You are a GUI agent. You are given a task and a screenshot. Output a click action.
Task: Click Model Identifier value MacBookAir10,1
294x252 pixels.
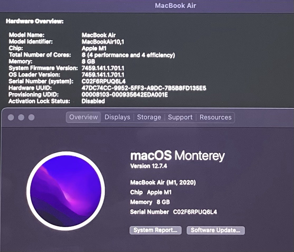103,42
